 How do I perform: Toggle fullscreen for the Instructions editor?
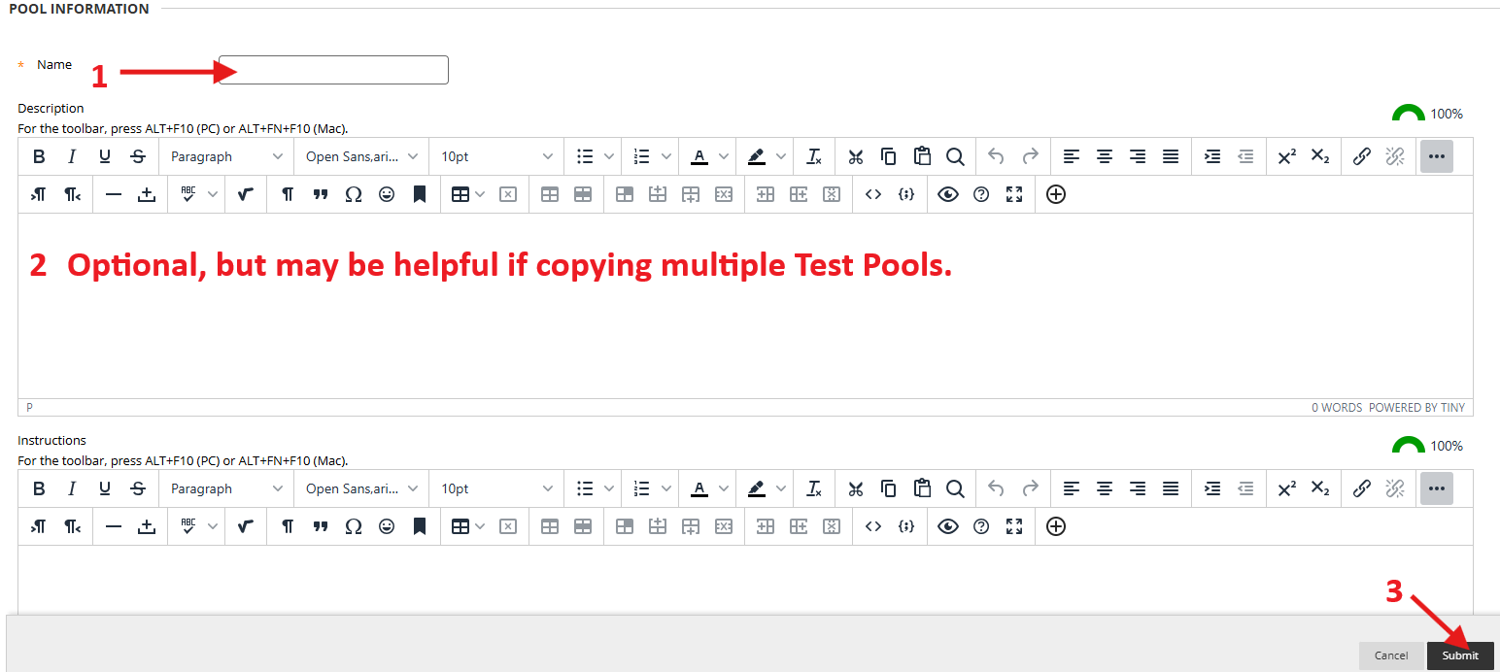(1014, 526)
